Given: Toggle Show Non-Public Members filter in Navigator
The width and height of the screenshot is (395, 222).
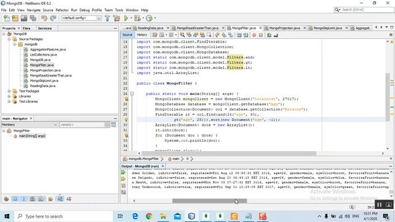Looking at the screenshot, I should pyautogui.click(x=33, y=199).
